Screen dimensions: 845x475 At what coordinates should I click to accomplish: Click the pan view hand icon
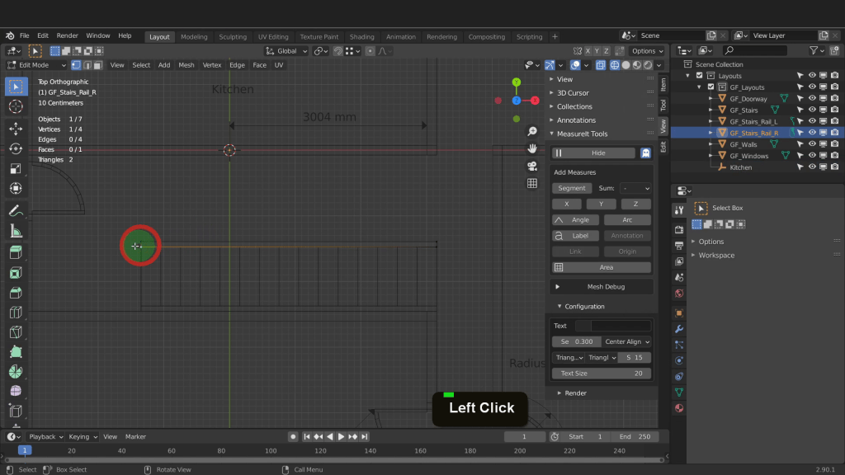point(532,148)
